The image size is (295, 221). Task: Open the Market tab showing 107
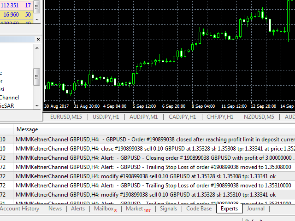point(138,209)
